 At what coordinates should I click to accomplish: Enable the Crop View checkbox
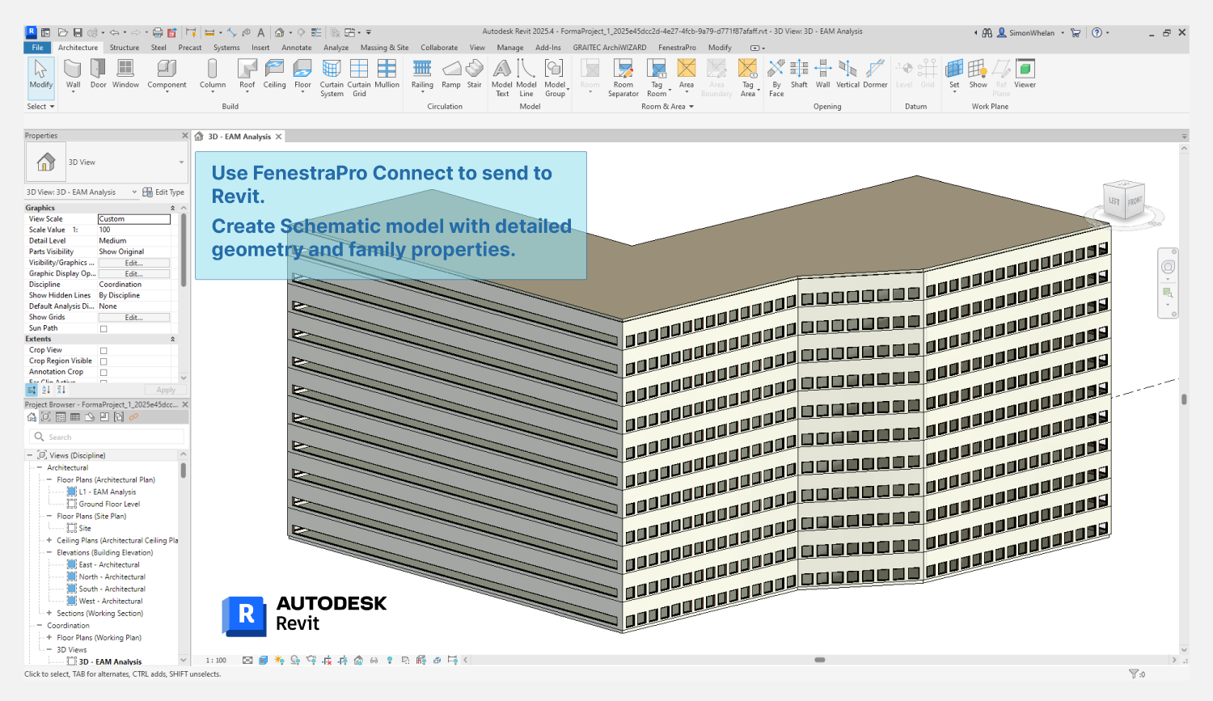[x=104, y=351]
